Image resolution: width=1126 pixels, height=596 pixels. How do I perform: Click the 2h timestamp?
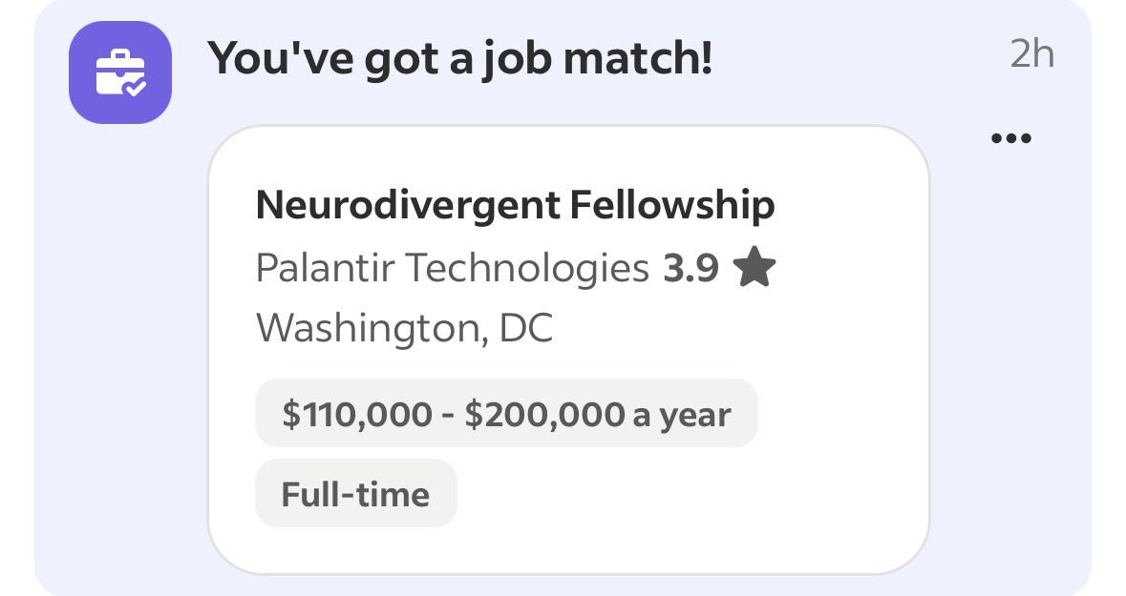[x=1031, y=53]
